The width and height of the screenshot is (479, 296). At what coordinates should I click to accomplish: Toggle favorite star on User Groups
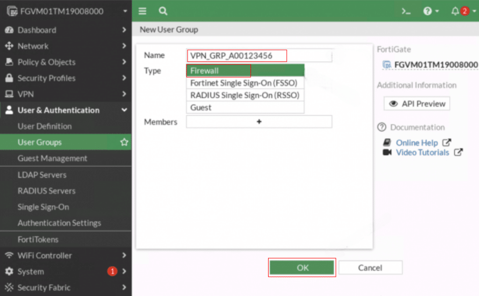coord(124,142)
